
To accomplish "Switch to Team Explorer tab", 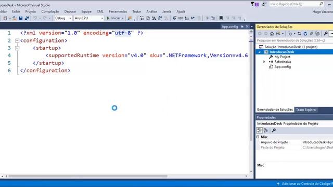I will [306, 110].
